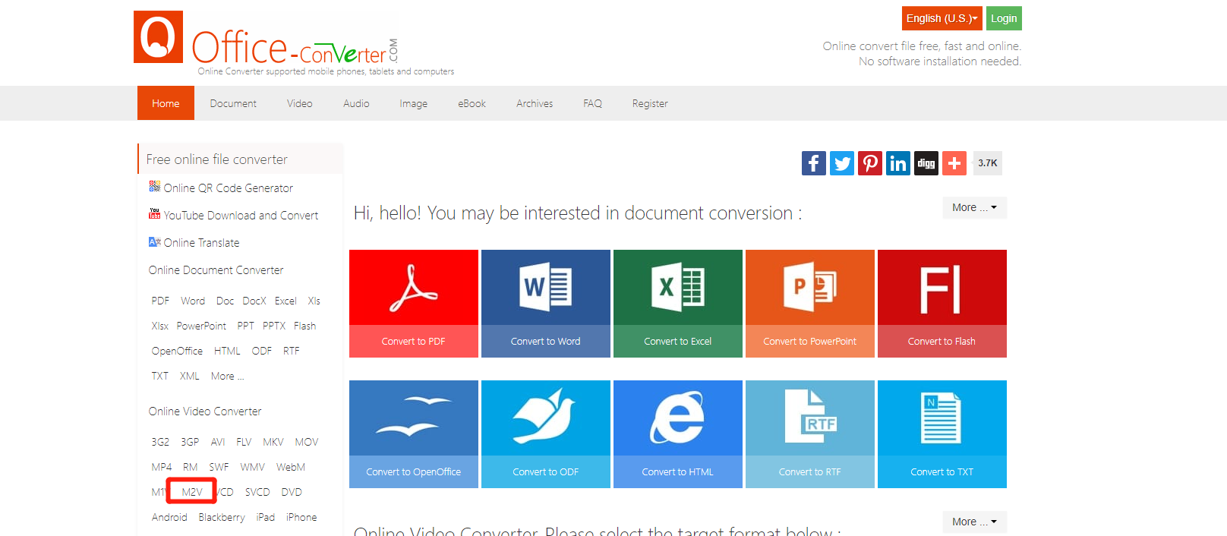
Task: Open the English (U.S.) language dropdown
Action: tap(942, 18)
